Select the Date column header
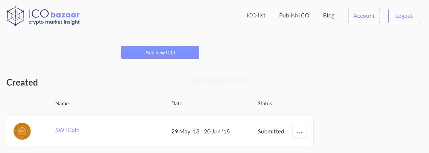 point(177,104)
